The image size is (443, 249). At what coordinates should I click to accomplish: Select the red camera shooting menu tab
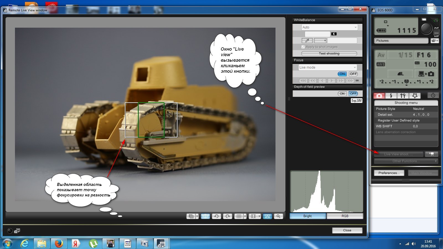pos(379,96)
